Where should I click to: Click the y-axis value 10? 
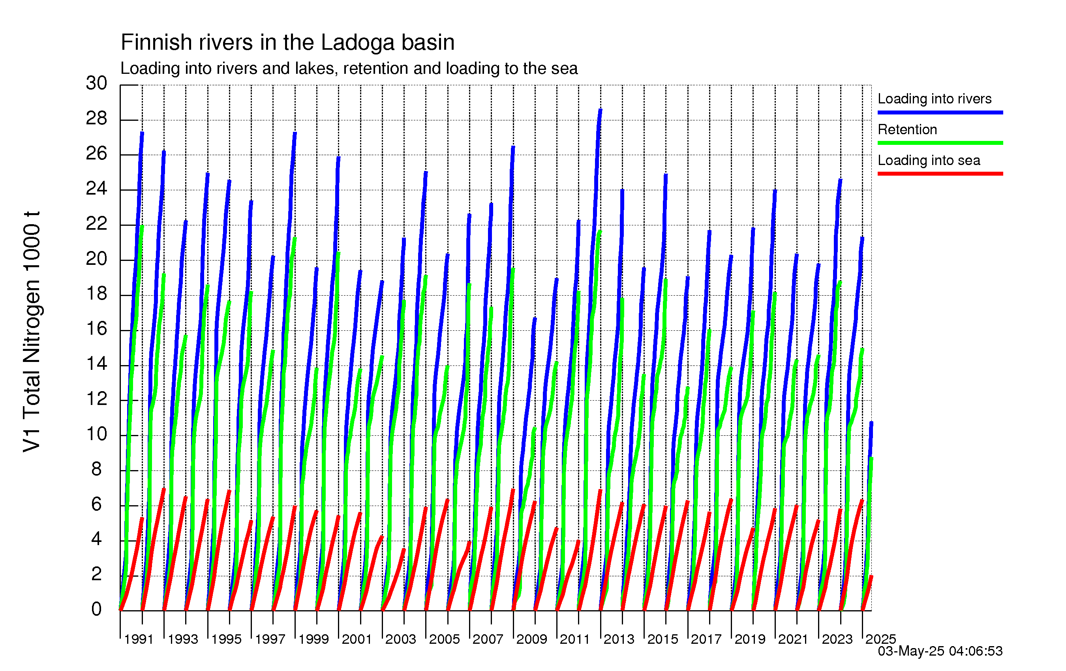[96, 434]
